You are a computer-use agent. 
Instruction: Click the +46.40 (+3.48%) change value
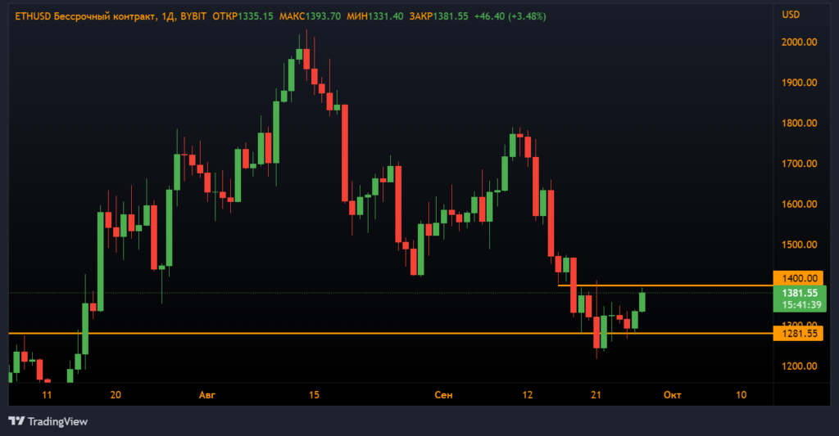(510, 16)
